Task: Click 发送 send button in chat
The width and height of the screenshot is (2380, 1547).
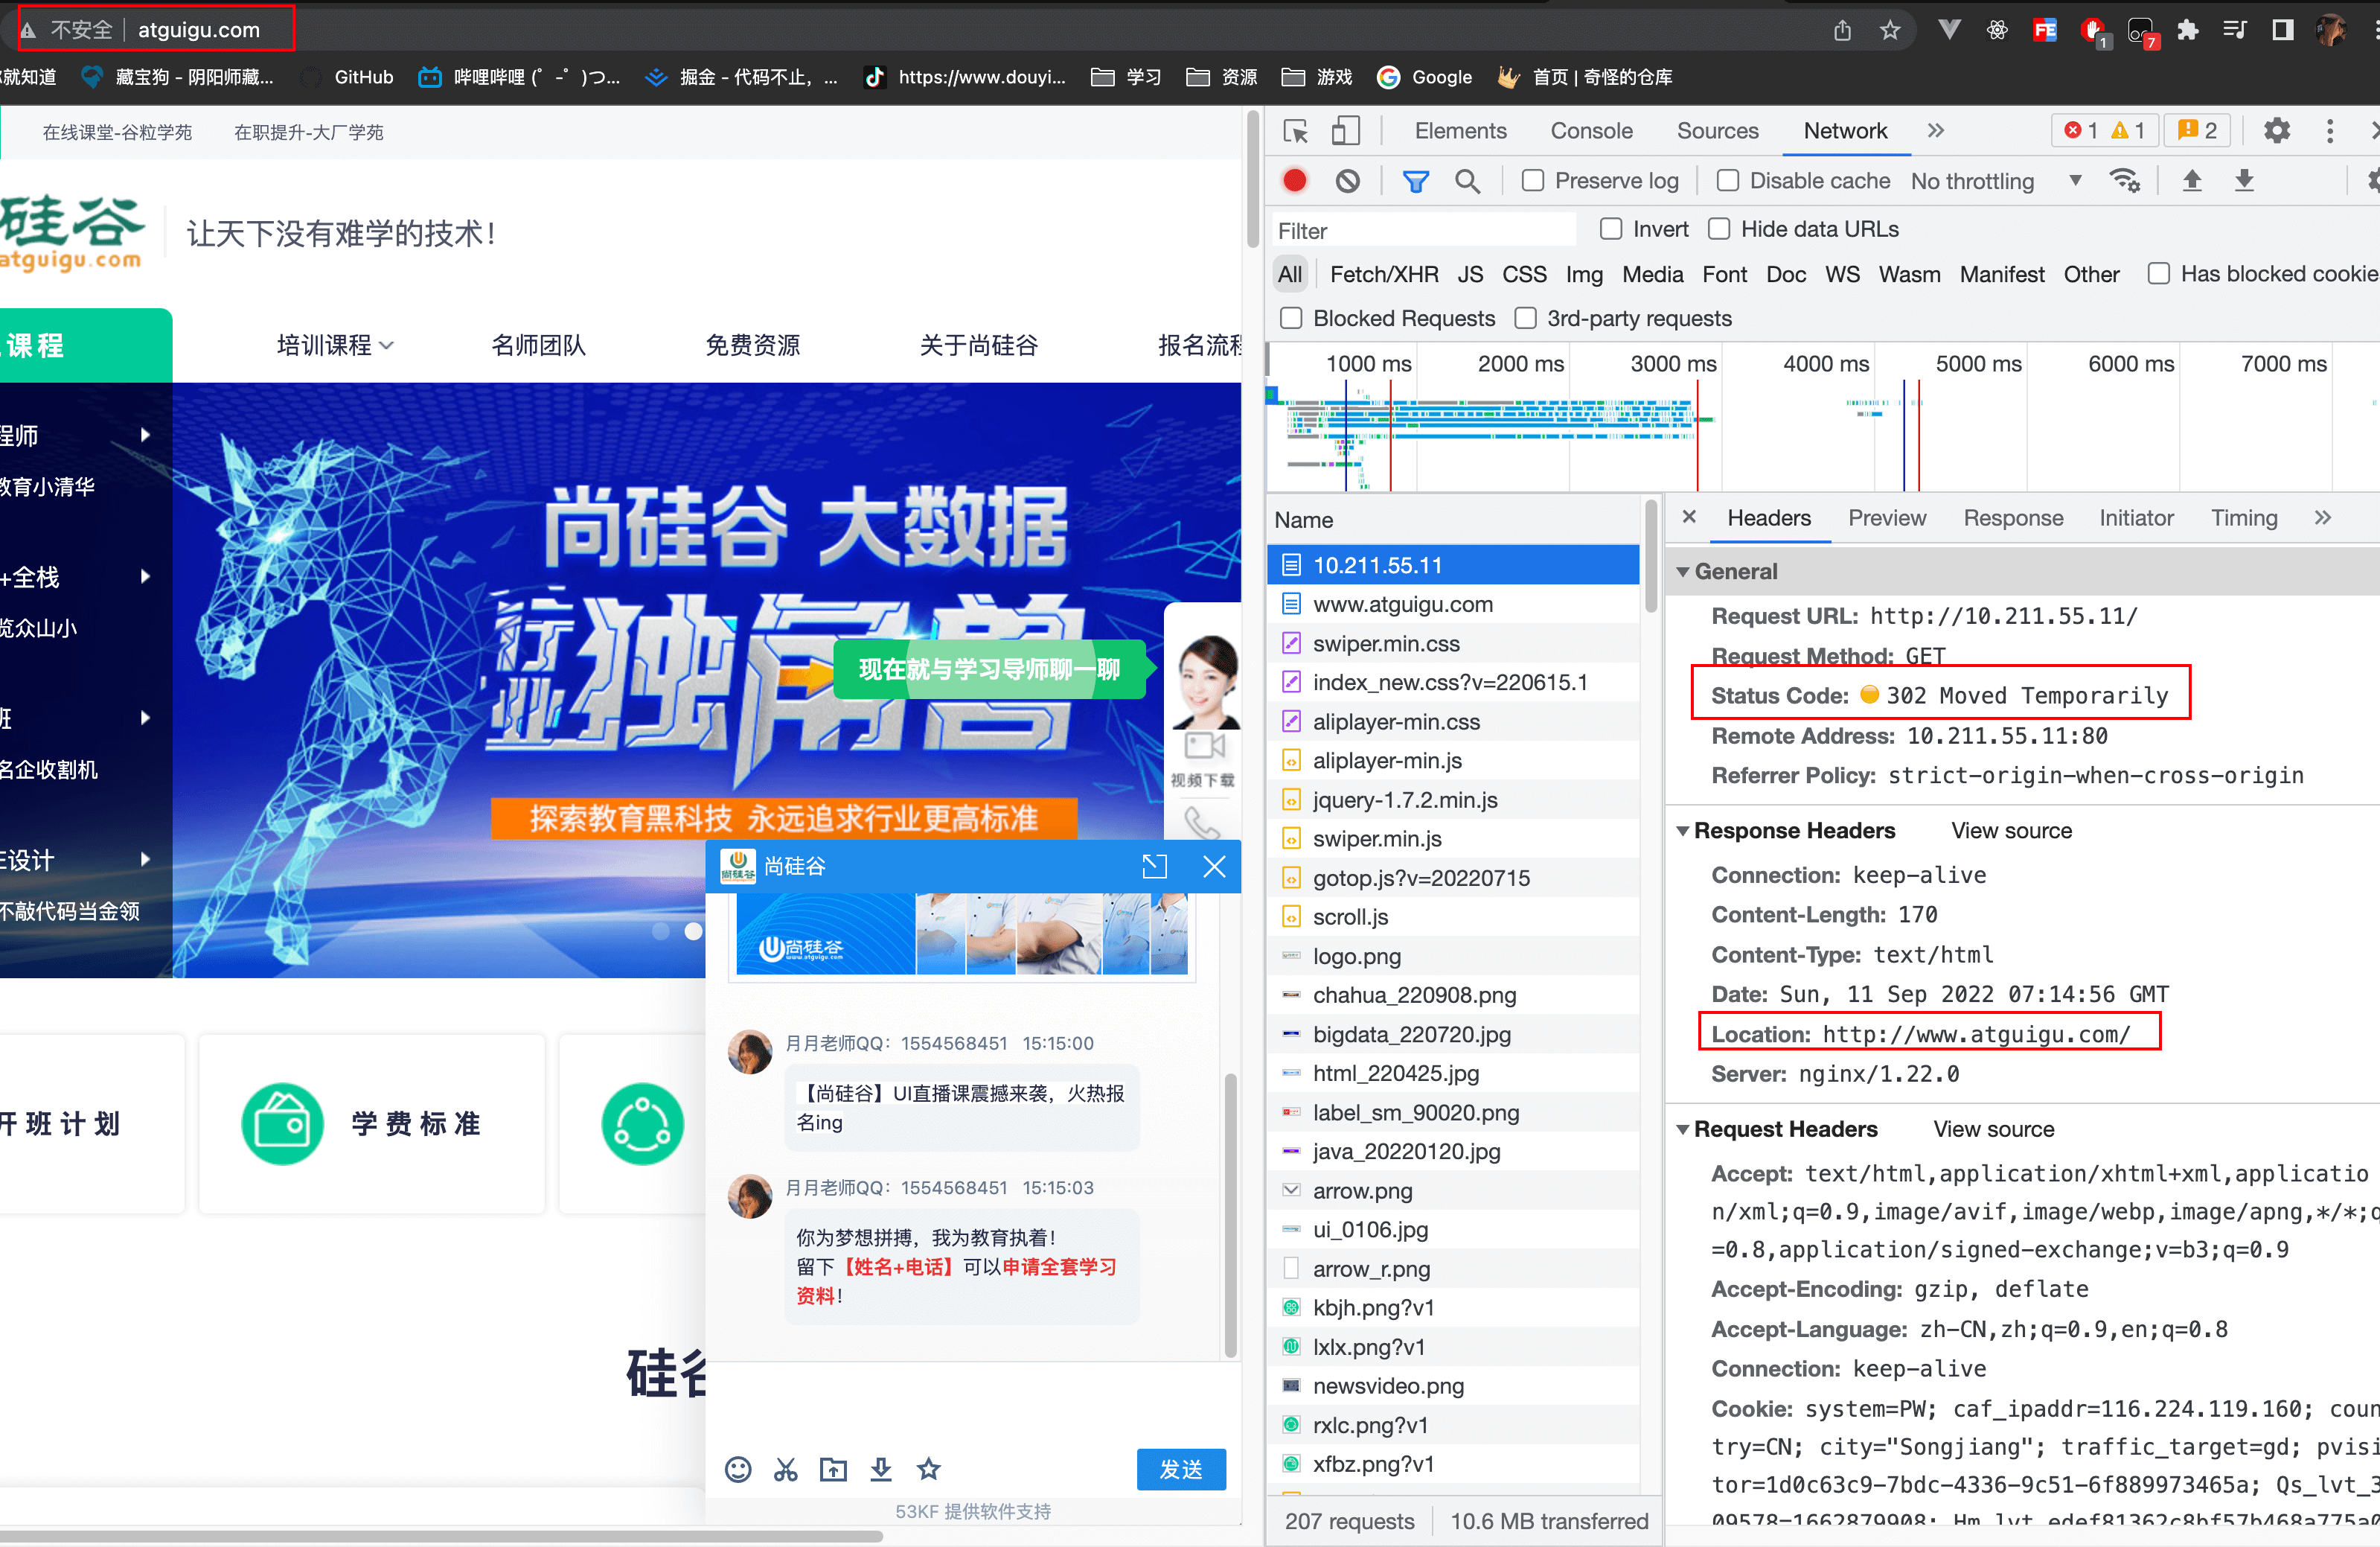Action: tap(1181, 1469)
